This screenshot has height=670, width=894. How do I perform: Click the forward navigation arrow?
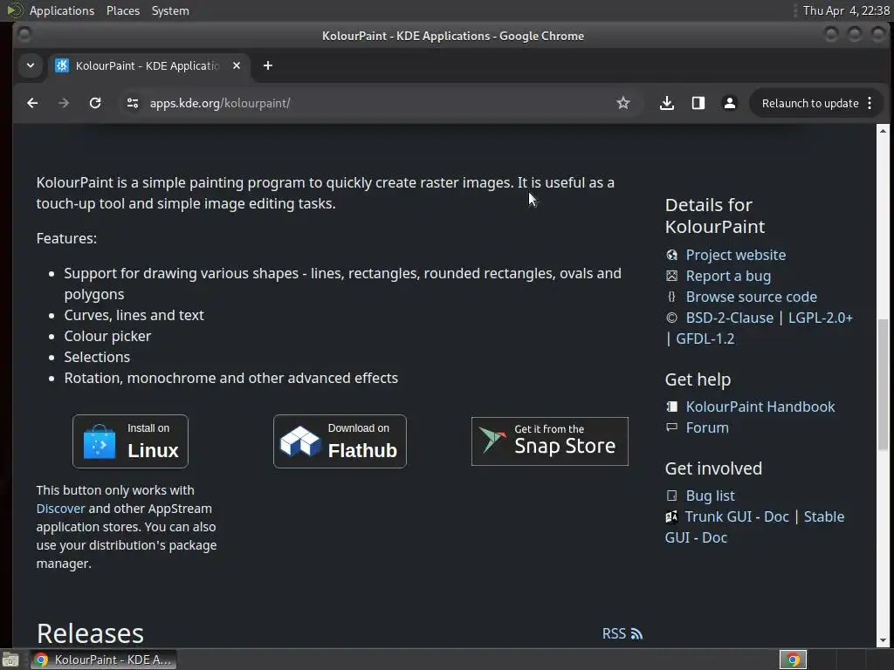pyautogui.click(x=64, y=103)
